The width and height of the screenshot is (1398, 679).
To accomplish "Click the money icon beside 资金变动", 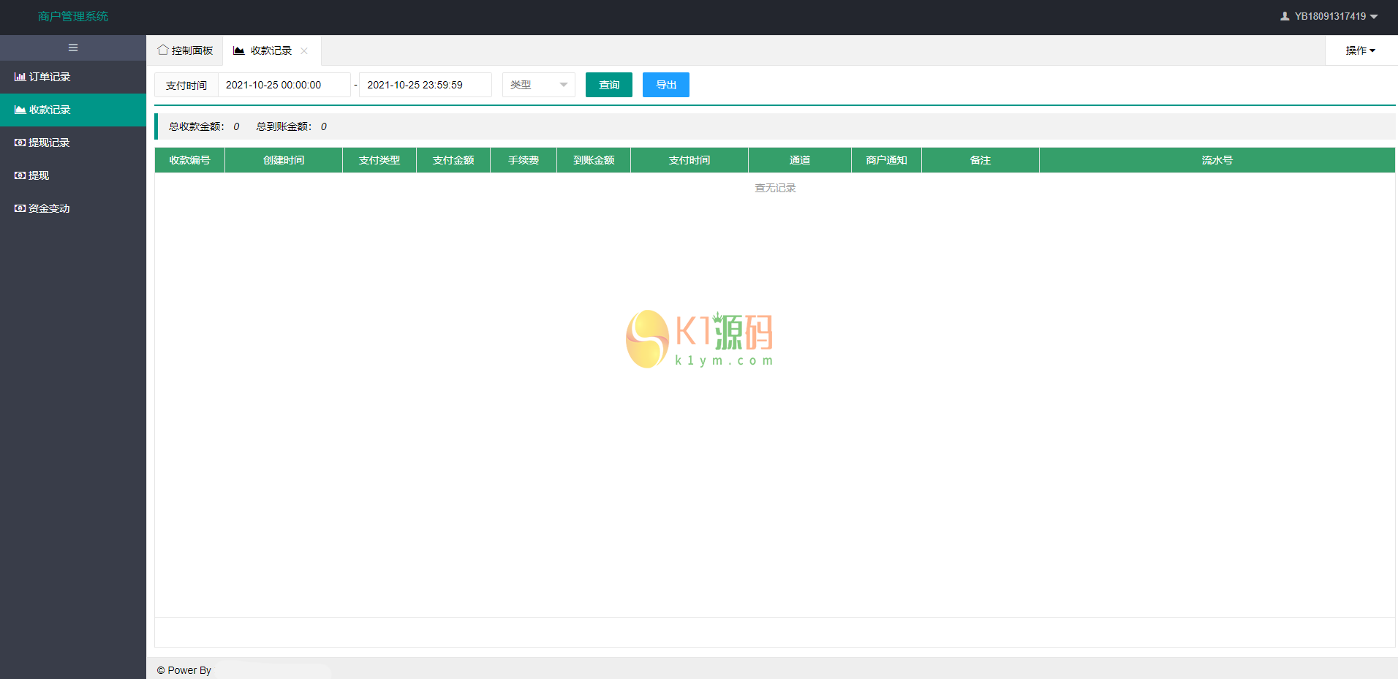I will pyautogui.click(x=20, y=208).
